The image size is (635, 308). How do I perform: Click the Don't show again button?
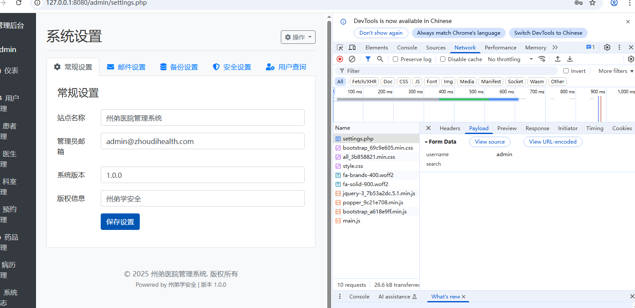[x=381, y=33]
